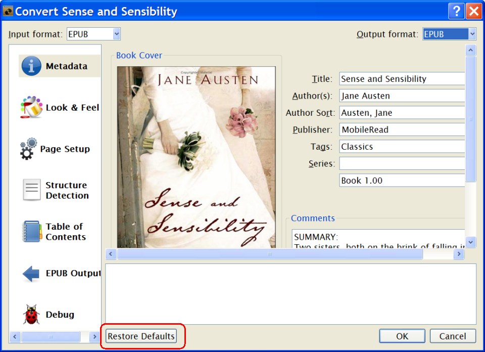Click the Author Sort field

[x=402, y=113]
